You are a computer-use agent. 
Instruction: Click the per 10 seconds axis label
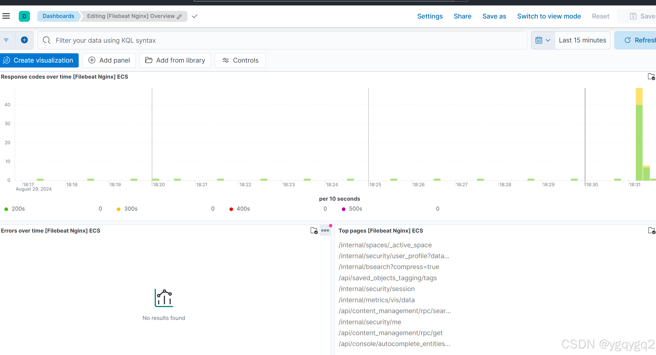coord(339,199)
